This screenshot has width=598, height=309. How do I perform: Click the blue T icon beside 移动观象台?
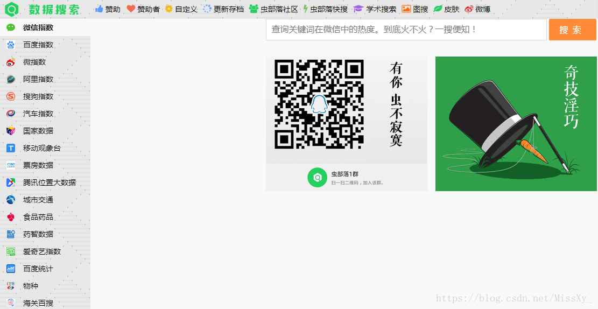(x=11, y=148)
